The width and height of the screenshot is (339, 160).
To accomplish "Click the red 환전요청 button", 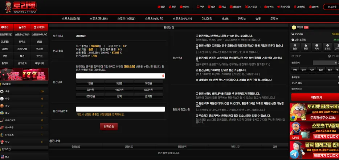I will coord(109,127).
